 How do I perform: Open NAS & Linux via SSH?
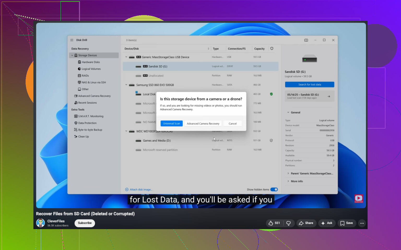pos(94,82)
